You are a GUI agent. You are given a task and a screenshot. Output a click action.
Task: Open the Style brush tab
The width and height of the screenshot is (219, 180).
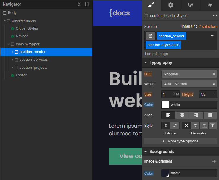(x=151, y=5)
